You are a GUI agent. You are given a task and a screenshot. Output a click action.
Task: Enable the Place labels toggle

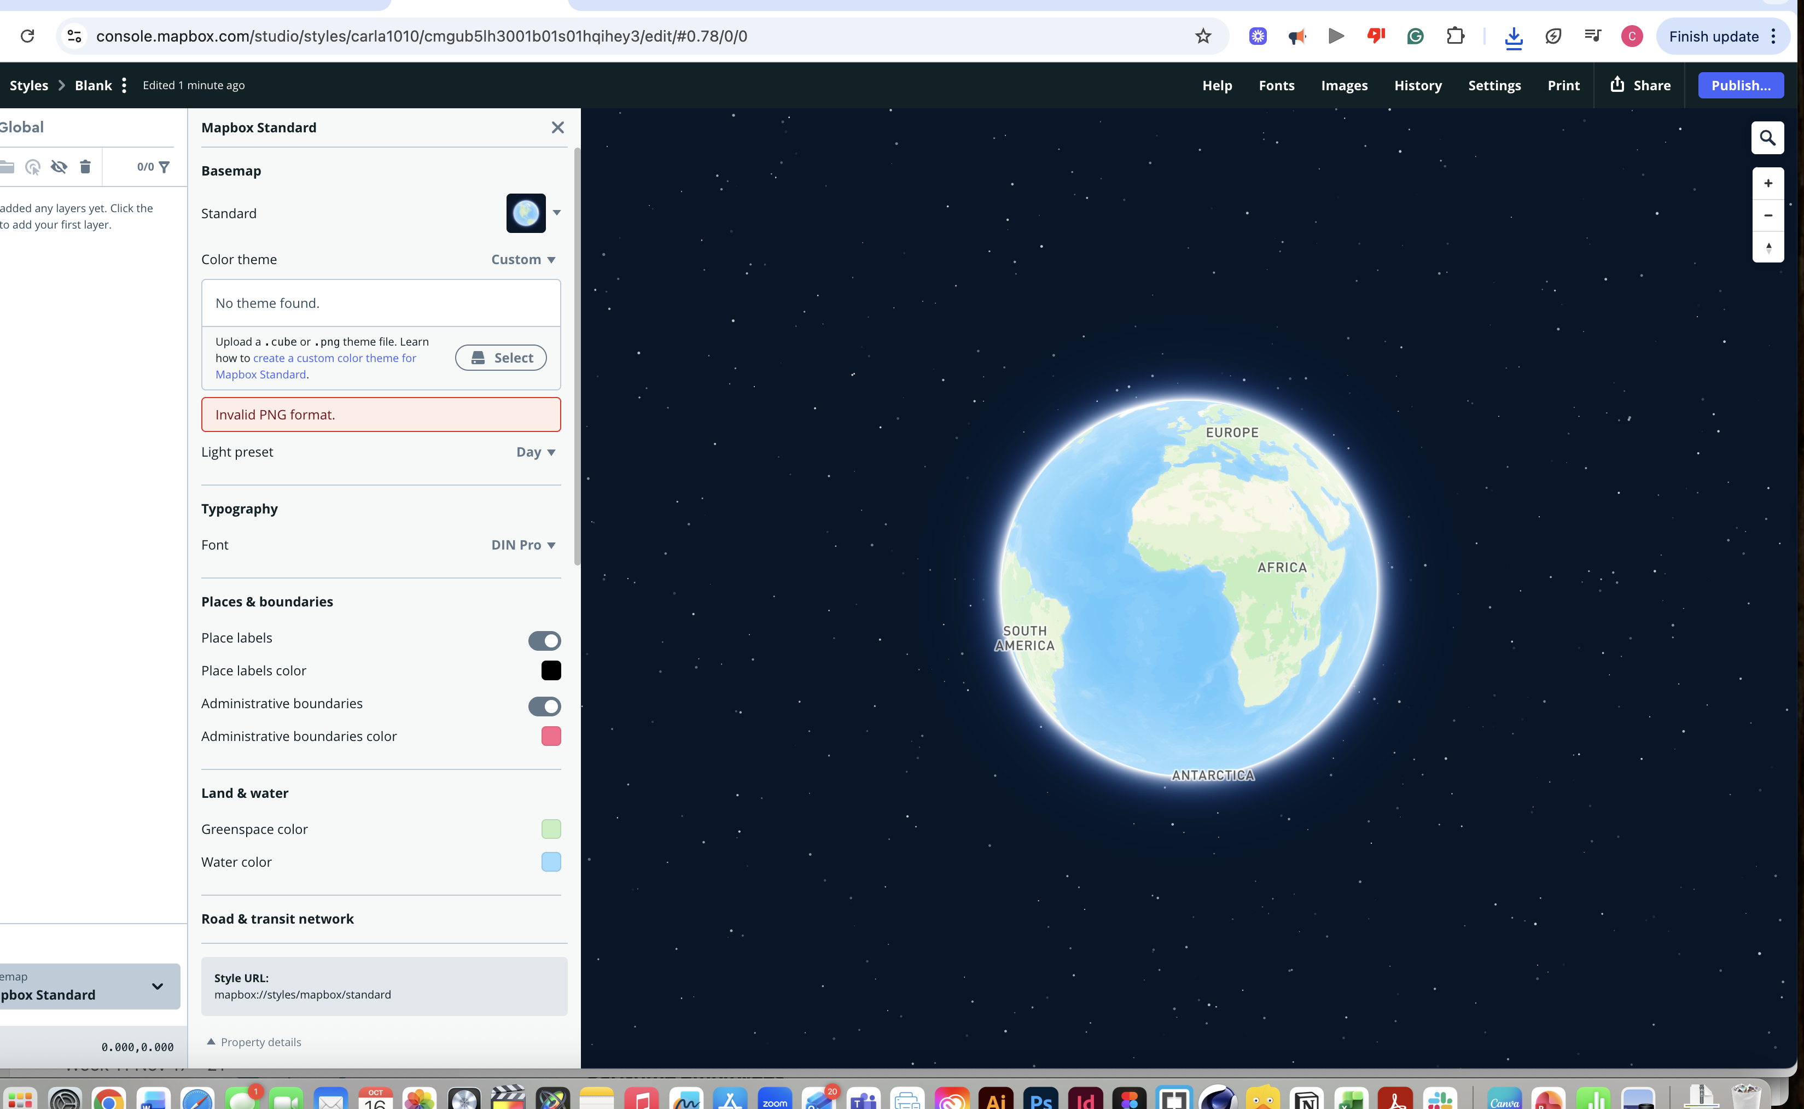[544, 640]
